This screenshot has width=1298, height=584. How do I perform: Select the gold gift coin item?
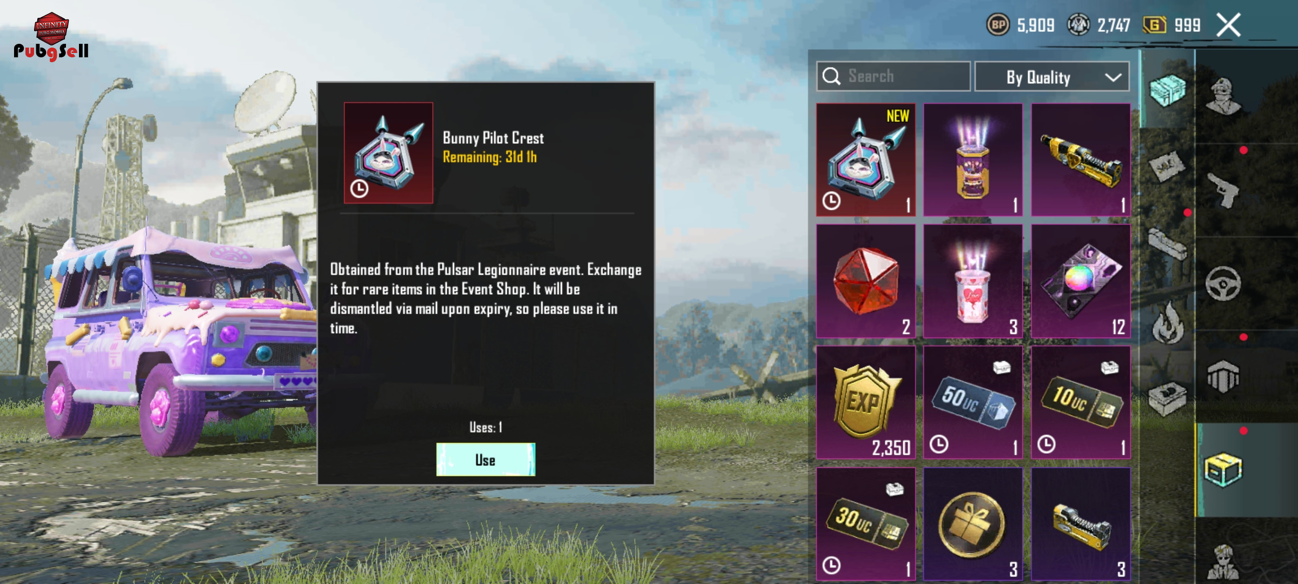[973, 524]
